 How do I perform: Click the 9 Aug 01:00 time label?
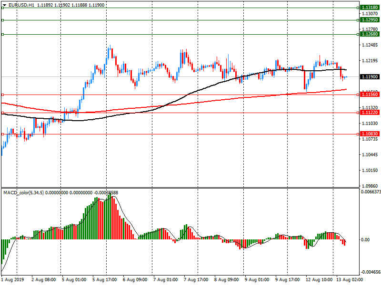coord(257,280)
